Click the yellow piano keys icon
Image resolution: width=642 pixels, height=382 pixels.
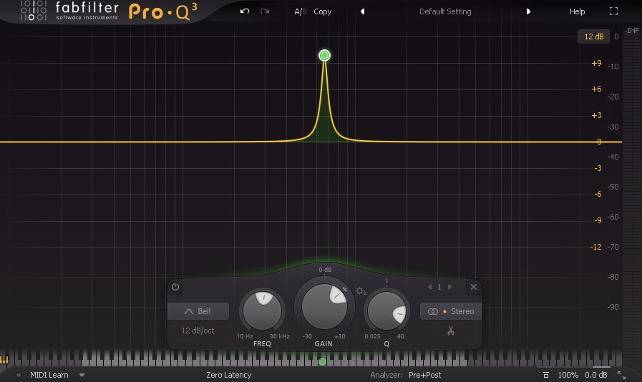(4, 360)
